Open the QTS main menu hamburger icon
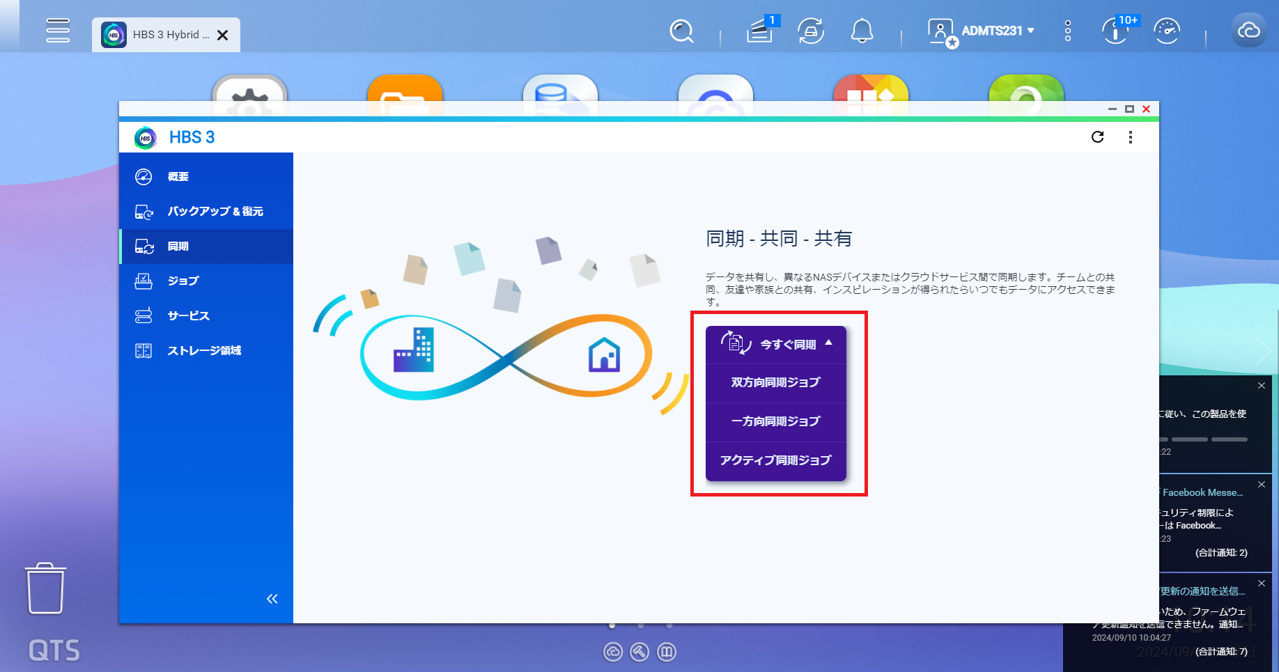The width and height of the screenshot is (1279, 672). (x=58, y=31)
